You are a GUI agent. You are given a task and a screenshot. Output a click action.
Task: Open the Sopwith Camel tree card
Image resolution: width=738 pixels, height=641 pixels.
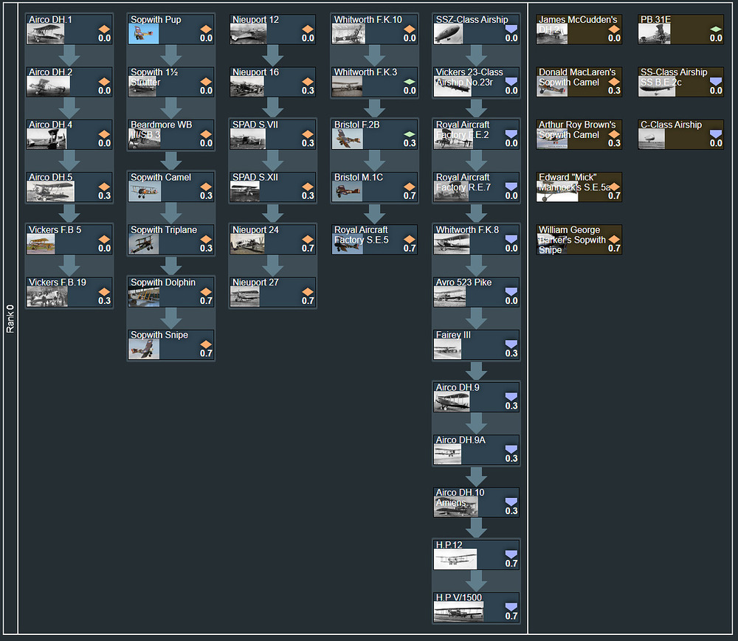(x=171, y=187)
